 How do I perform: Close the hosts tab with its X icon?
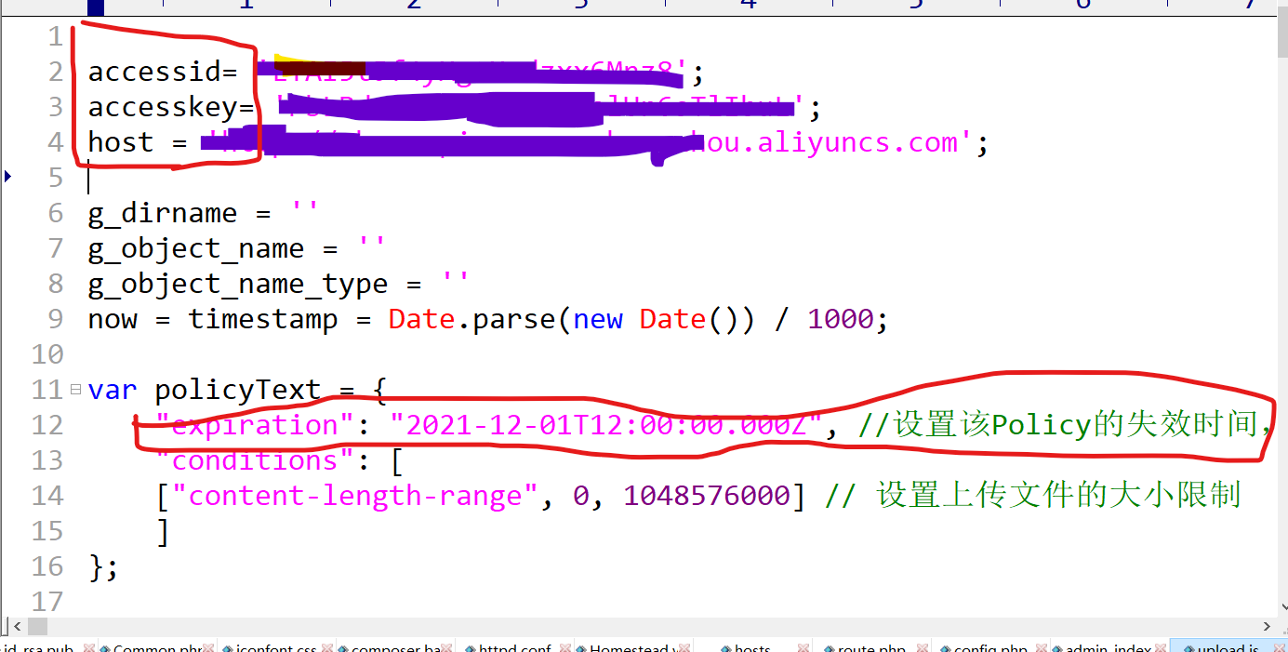[x=803, y=648]
